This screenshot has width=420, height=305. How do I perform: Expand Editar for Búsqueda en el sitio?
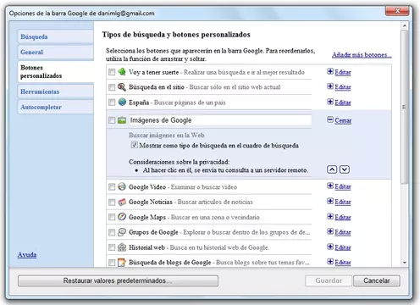tap(339, 87)
